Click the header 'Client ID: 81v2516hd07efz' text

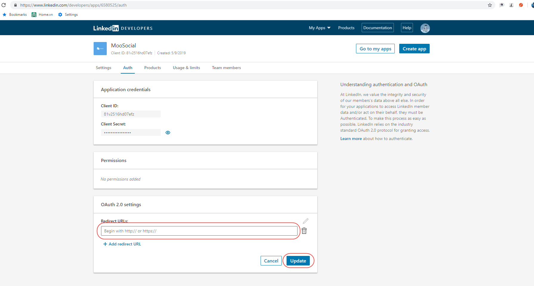pos(131,53)
